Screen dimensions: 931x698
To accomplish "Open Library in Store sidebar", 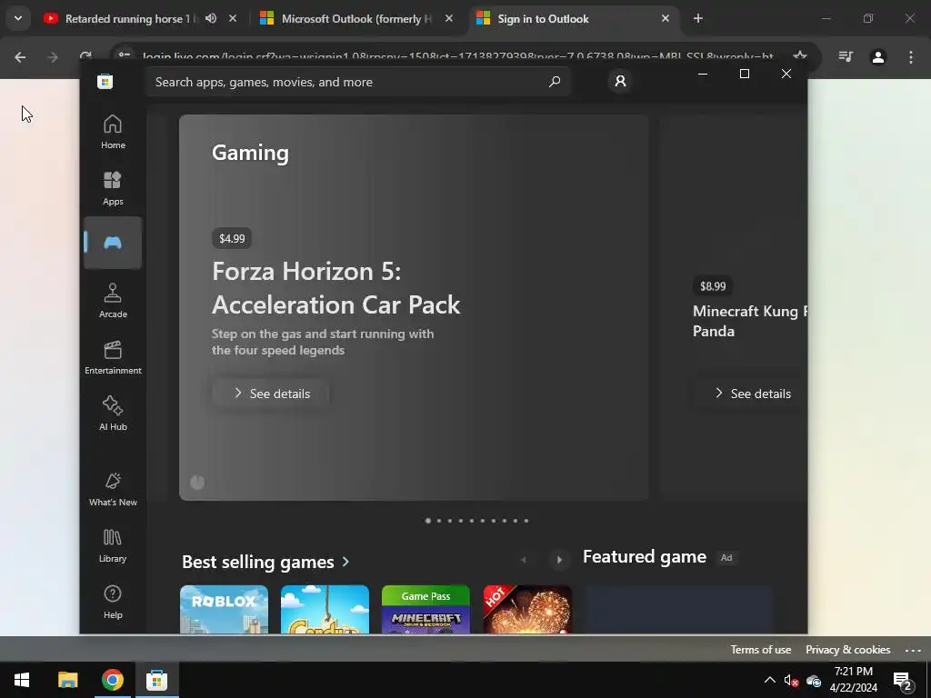I will 113,545.
